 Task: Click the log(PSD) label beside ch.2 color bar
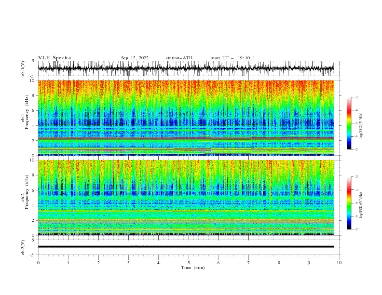click(x=361, y=205)
